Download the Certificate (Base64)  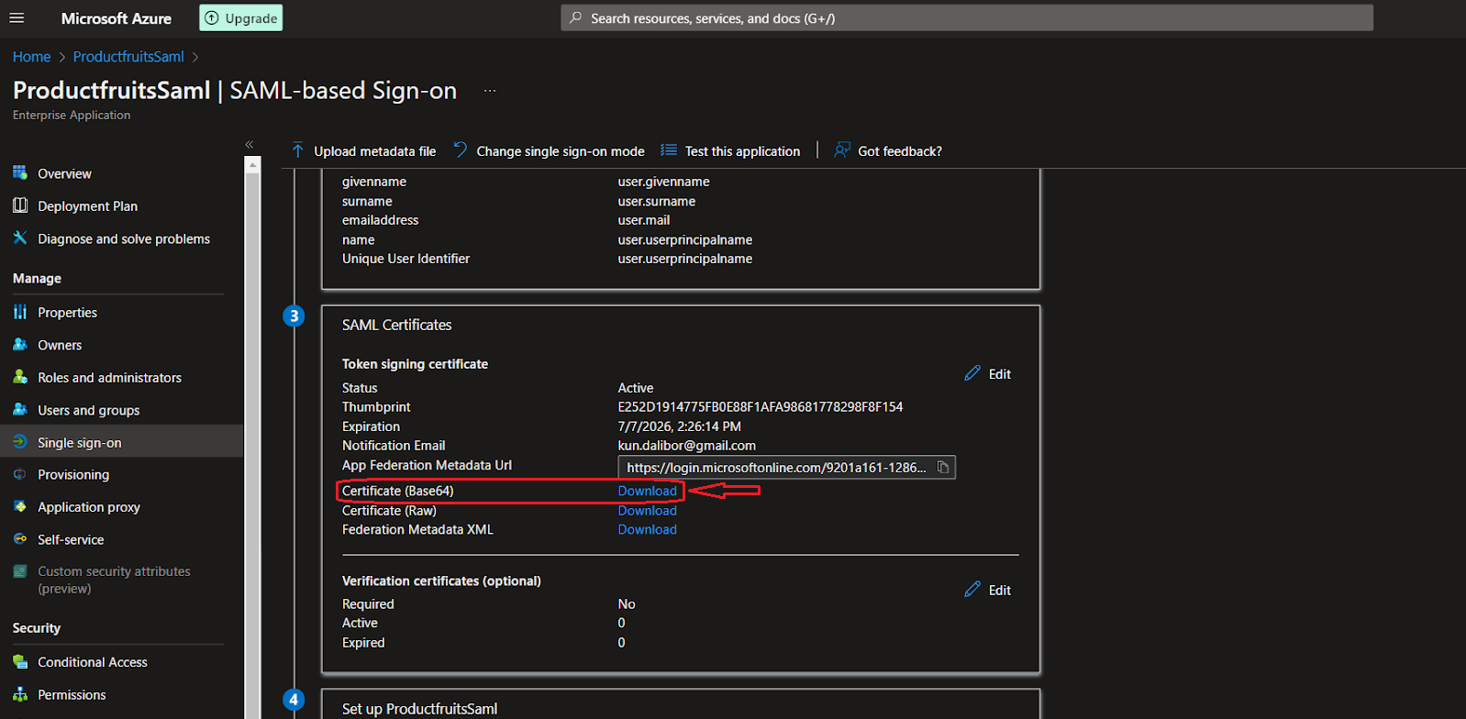647,491
